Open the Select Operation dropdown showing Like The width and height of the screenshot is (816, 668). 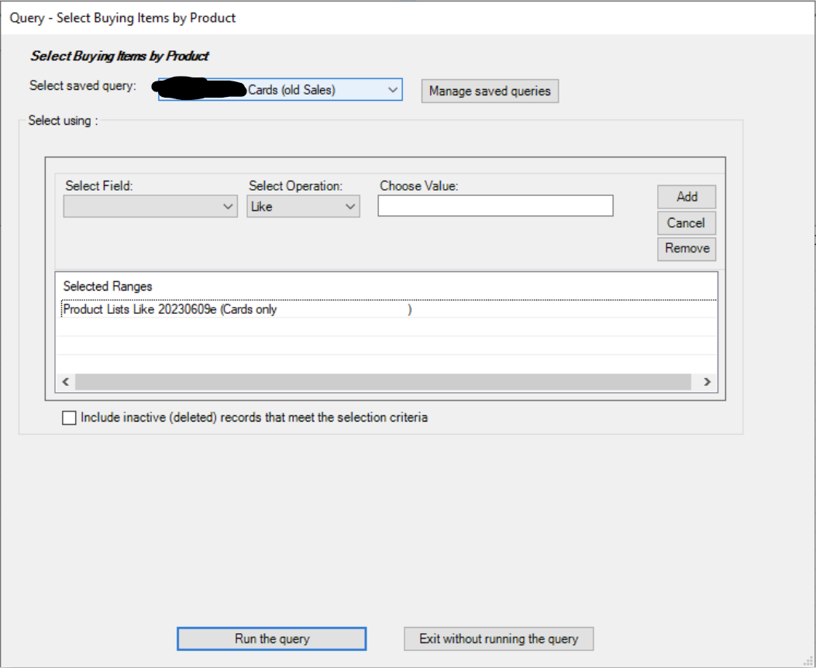click(x=303, y=206)
